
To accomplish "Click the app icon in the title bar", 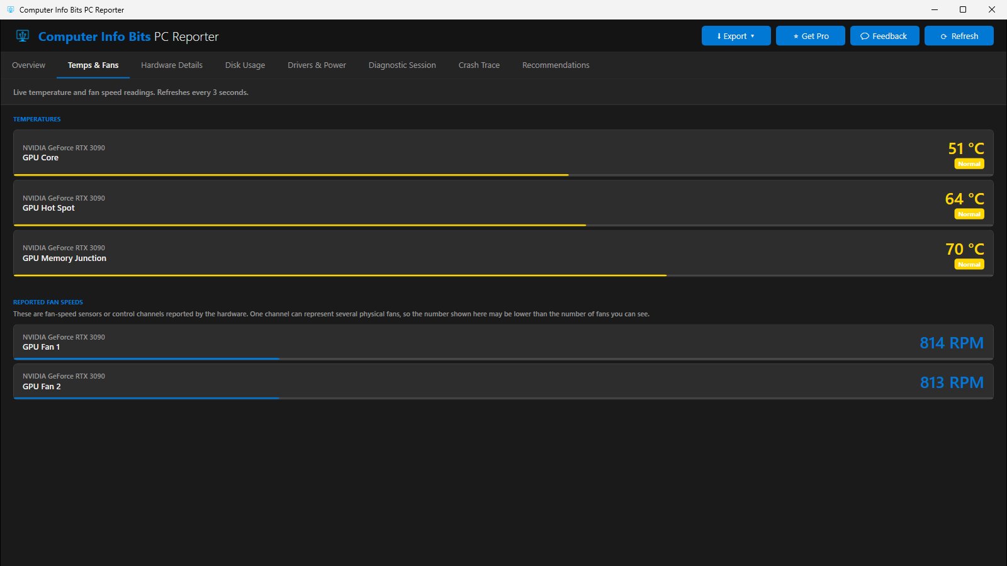I will pos(10,9).
